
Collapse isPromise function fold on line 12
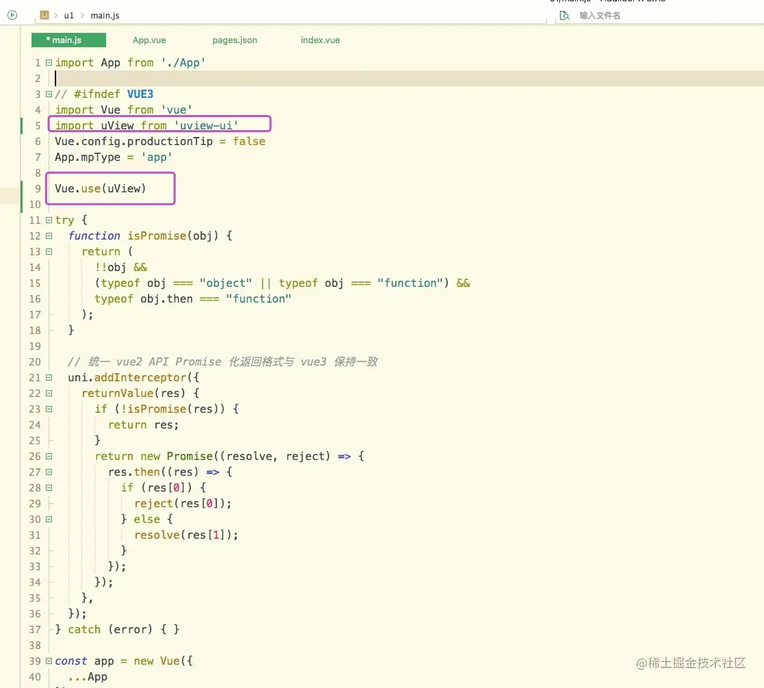click(49, 235)
